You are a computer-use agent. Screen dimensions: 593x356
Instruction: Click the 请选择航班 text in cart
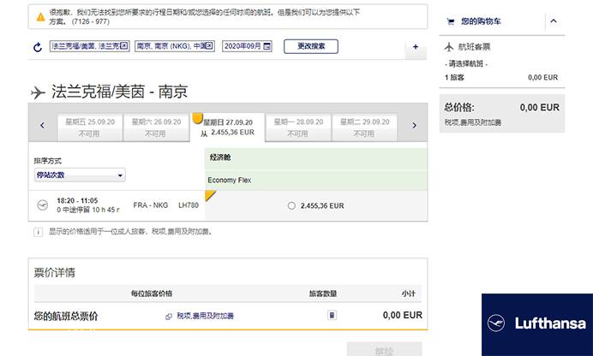466,64
